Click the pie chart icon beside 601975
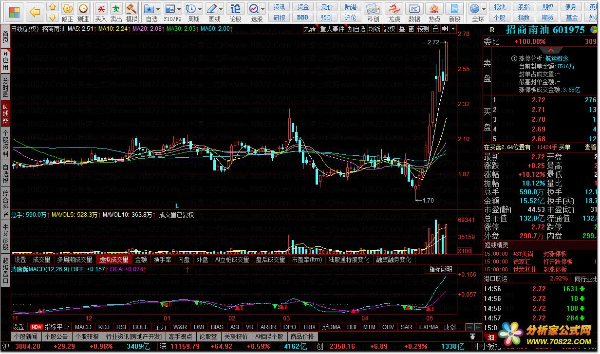Image resolution: width=600 pixels, height=354 pixels. 593,29
